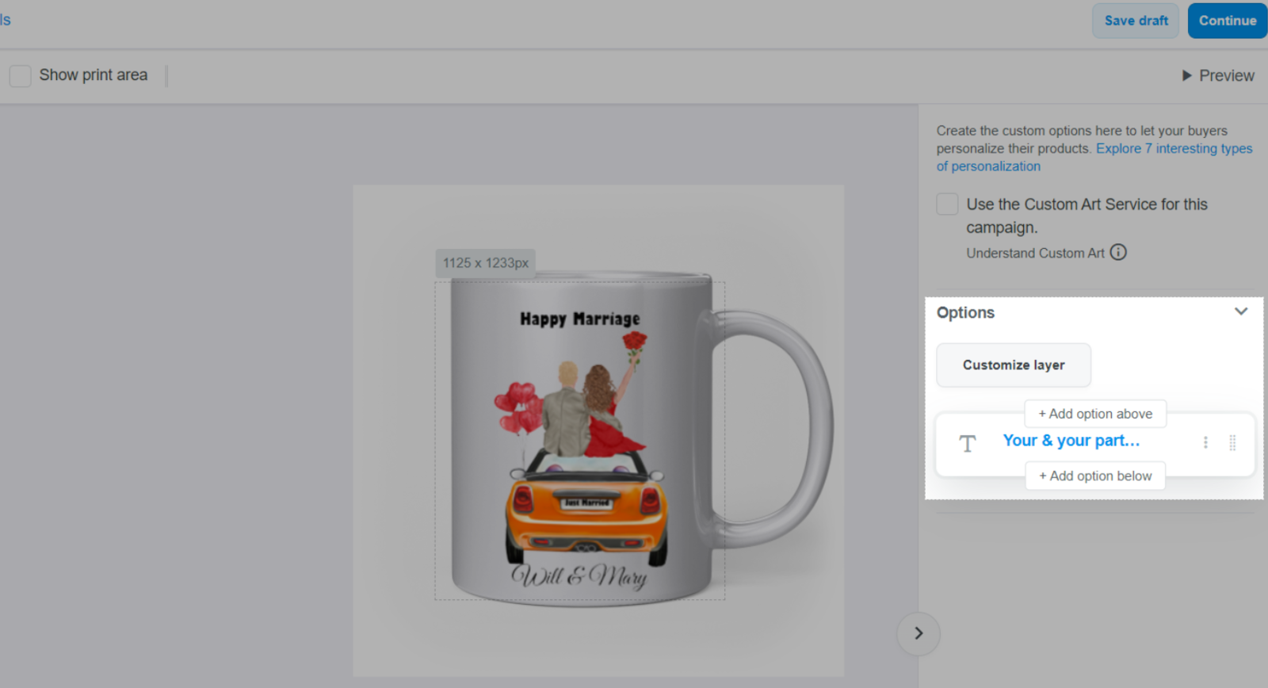Click Add option below
This screenshot has height=688, width=1268.
1094,476
